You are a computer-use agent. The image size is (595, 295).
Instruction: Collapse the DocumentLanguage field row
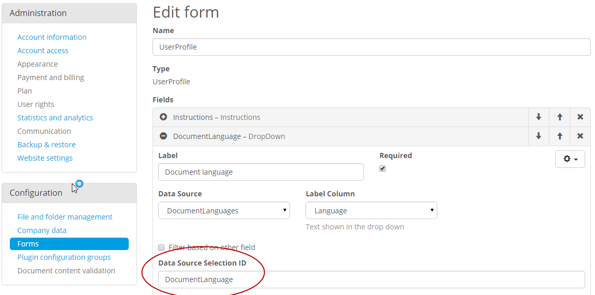click(x=163, y=136)
